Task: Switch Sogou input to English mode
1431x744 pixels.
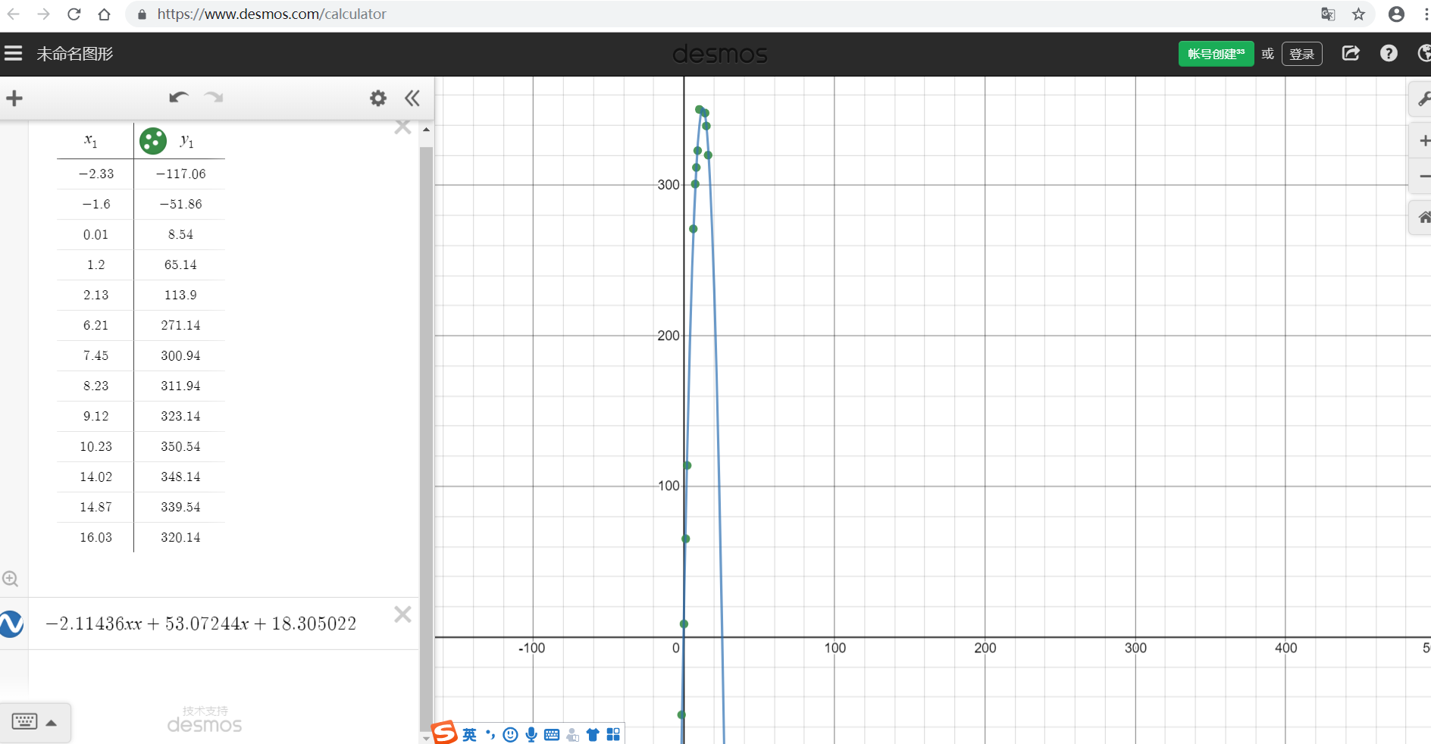Action: 470,734
